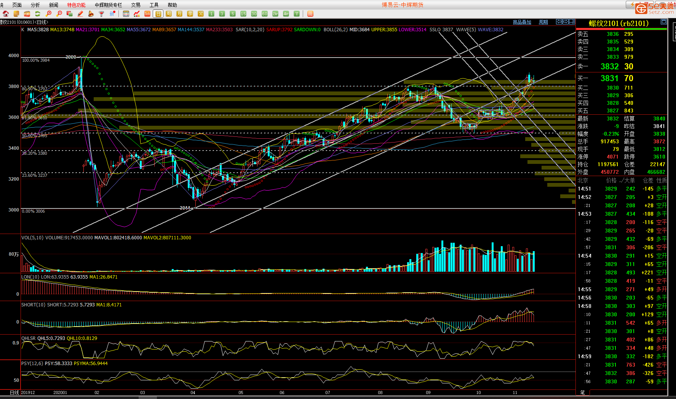The height and width of the screenshot is (399, 676).
Task: Click the 卖一 price 3832
Action: click(610, 66)
